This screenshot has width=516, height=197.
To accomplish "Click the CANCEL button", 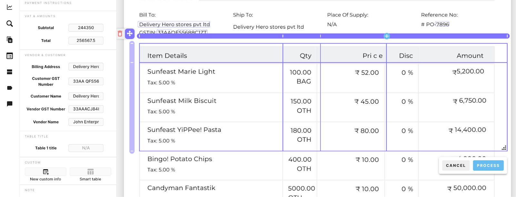I will (456, 165).
